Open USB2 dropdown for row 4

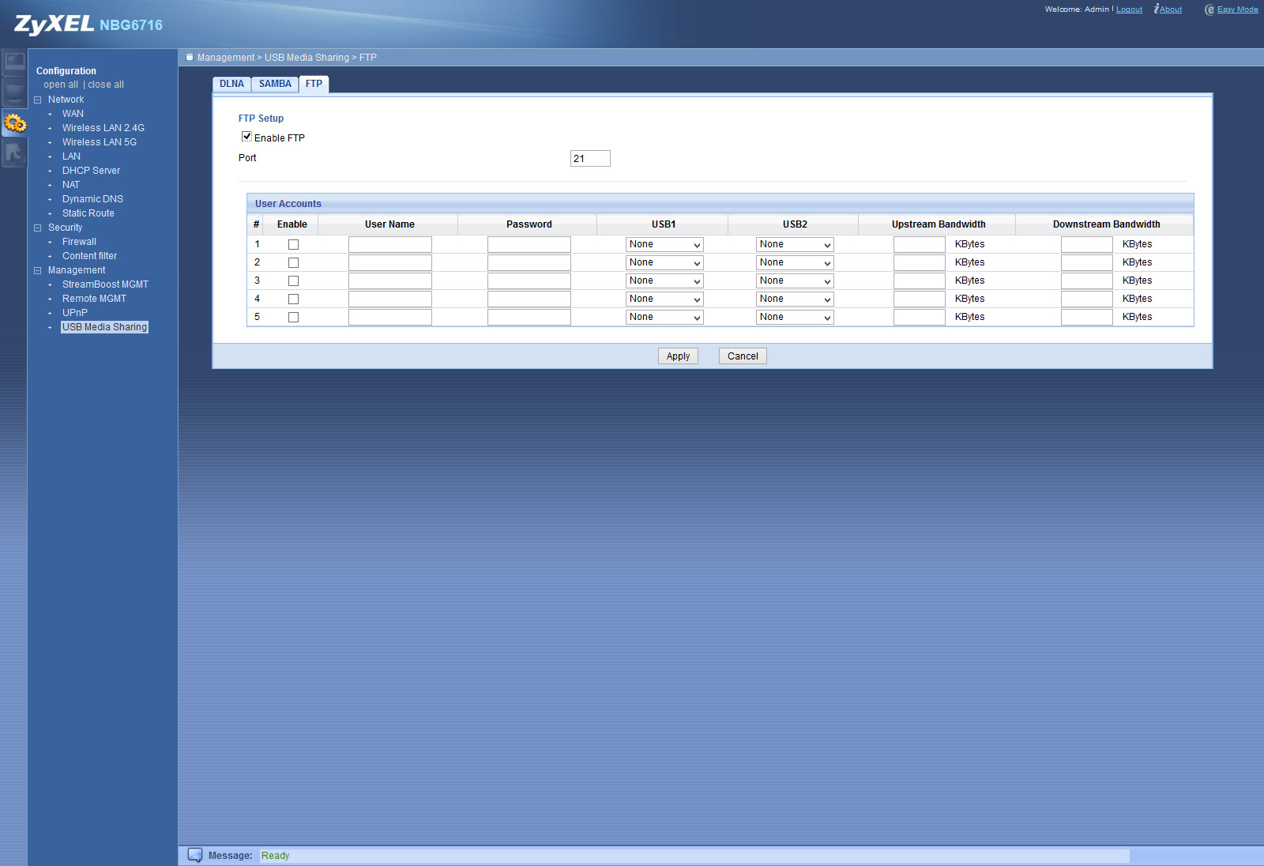pyautogui.click(x=795, y=299)
